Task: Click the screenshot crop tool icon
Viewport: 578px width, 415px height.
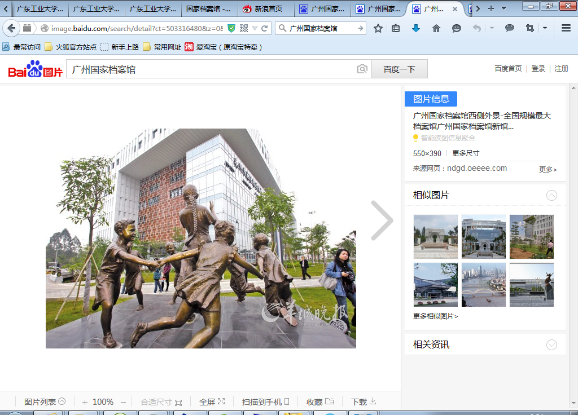Action: (529, 28)
